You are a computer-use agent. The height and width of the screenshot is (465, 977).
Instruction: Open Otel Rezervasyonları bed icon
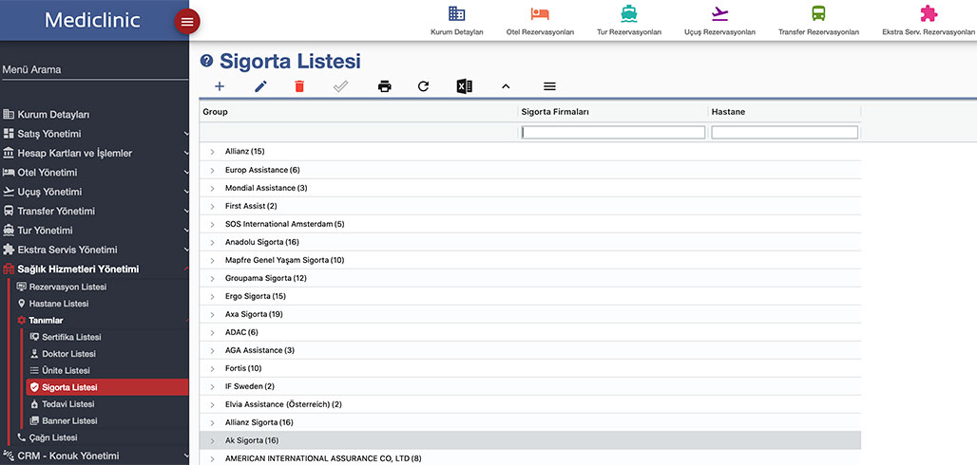540,13
